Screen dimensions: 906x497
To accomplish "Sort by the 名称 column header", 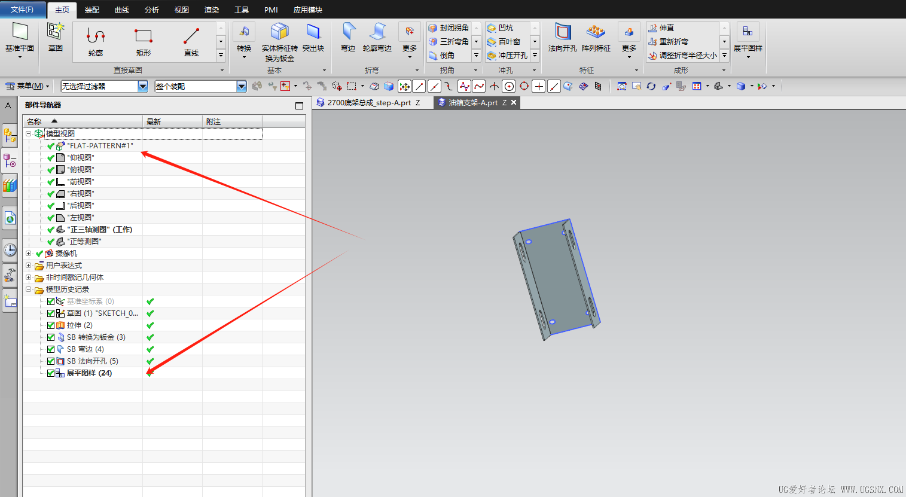I will click(x=83, y=121).
